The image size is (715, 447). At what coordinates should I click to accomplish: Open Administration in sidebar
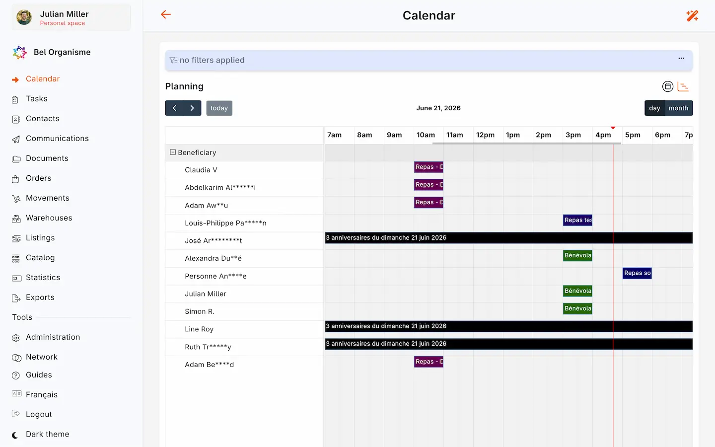tap(53, 337)
